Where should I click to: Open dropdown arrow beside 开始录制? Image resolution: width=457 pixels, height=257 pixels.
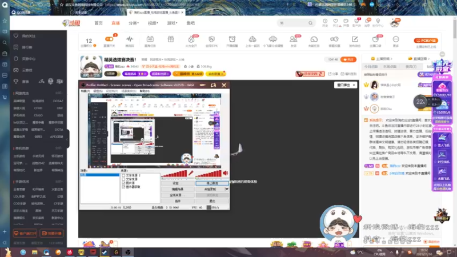click(227, 189)
